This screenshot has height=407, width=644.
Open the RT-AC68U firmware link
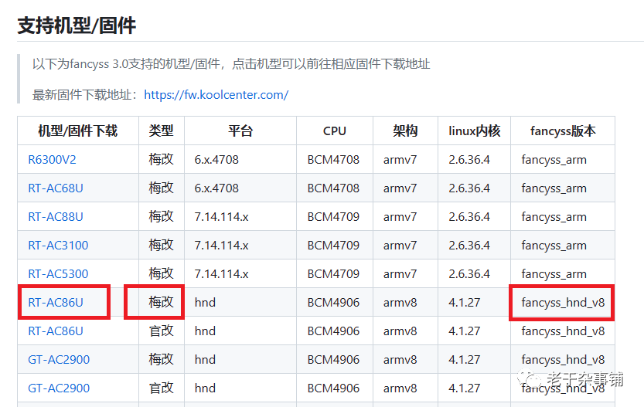[56, 188]
